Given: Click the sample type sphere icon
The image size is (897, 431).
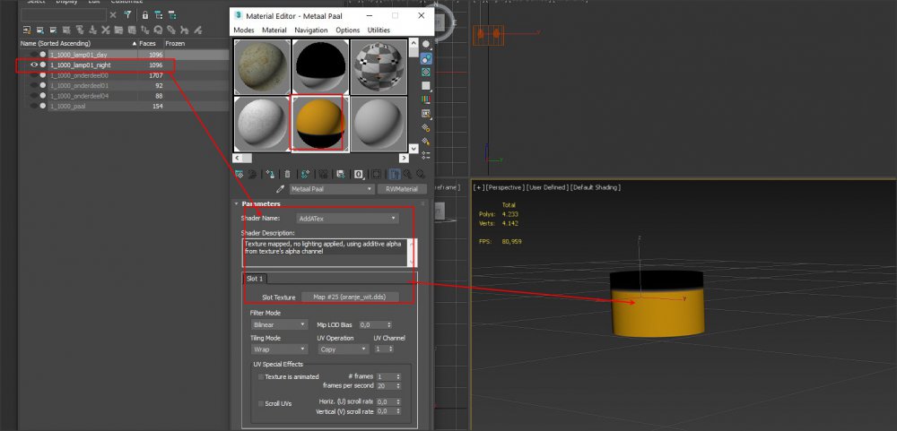Looking at the screenshot, I should pyautogui.click(x=425, y=42).
